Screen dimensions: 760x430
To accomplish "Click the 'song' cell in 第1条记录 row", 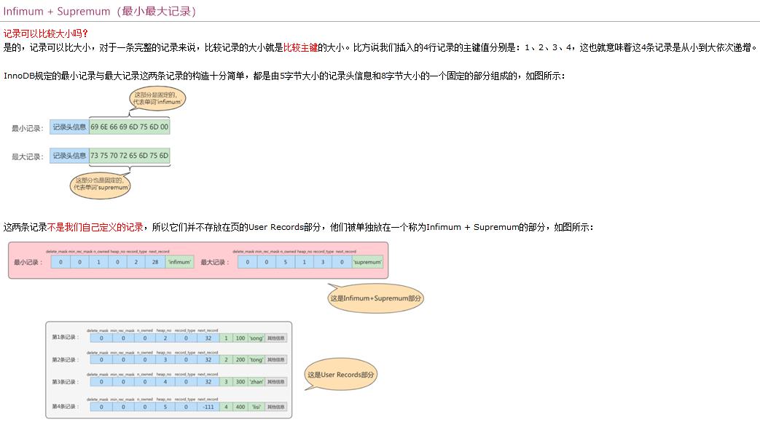I will pos(256,338).
